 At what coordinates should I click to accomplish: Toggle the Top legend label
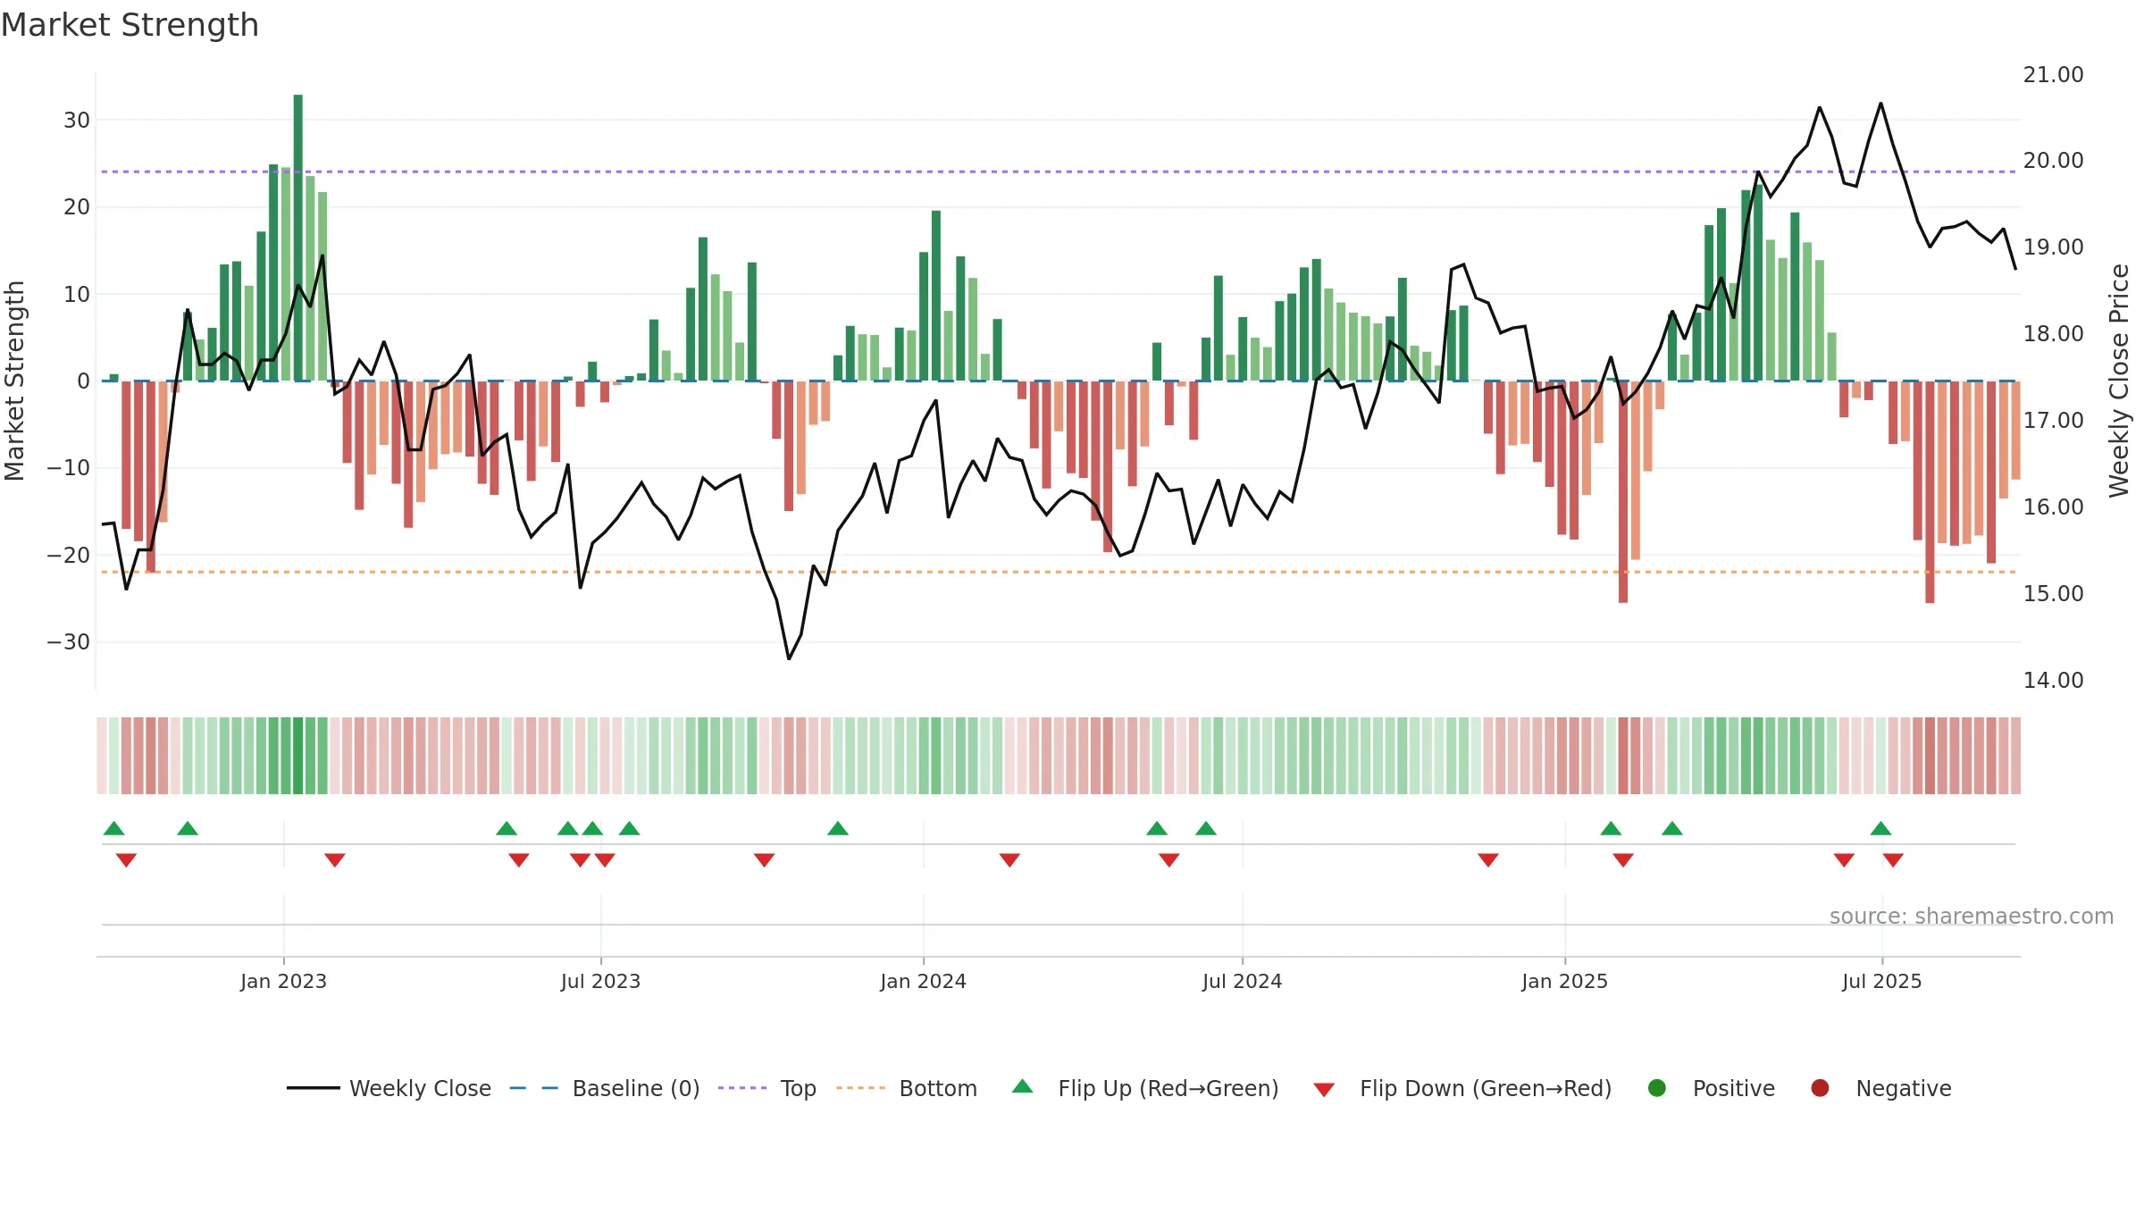[798, 1089]
